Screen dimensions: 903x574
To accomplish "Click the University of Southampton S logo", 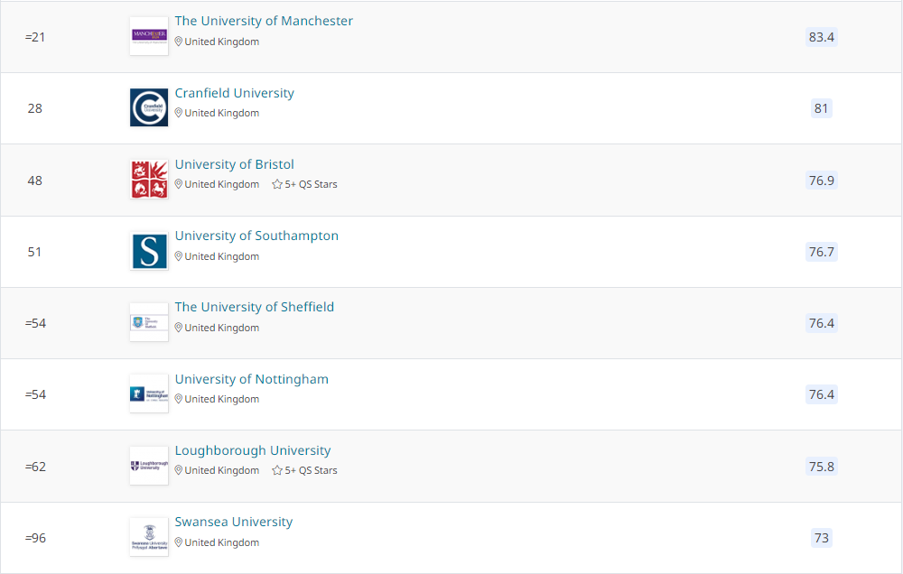I will [149, 251].
